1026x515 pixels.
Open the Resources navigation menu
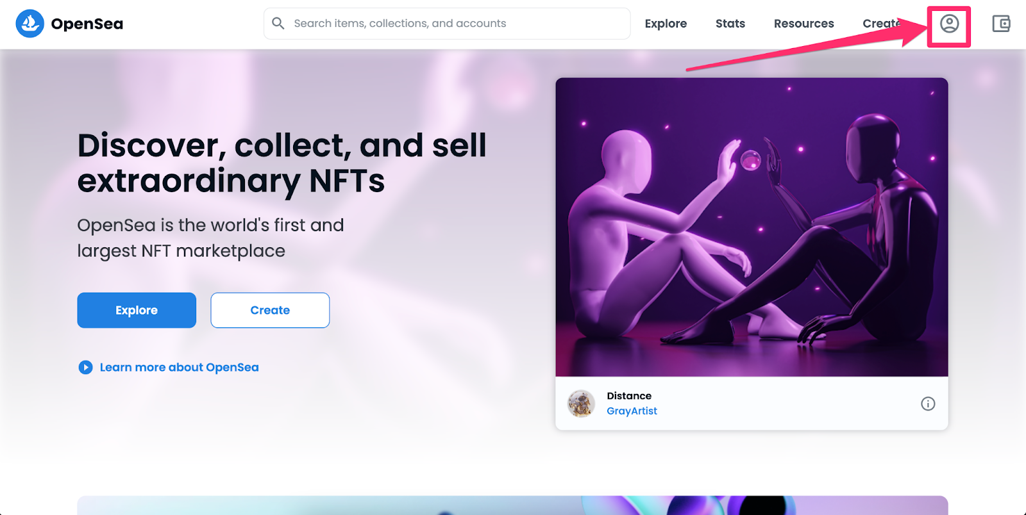click(803, 23)
